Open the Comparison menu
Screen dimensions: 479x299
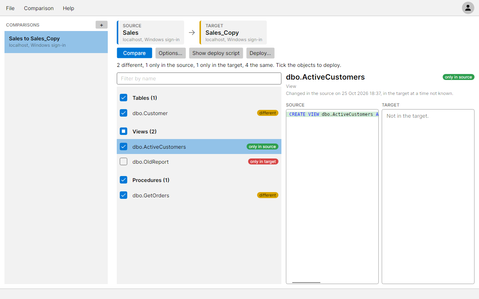[39, 8]
